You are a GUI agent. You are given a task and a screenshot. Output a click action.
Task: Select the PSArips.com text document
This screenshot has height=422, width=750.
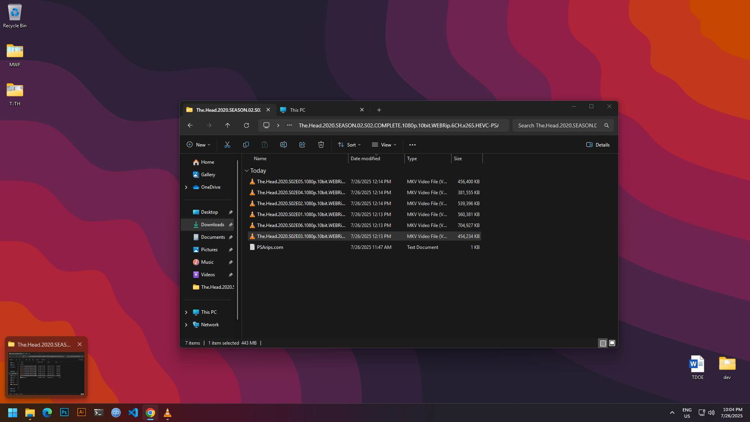click(x=364, y=247)
